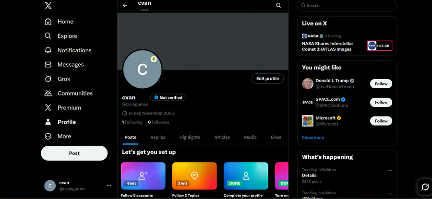Open options dots for Details trend
The height and width of the screenshot is (199, 432).
click(x=390, y=170)
